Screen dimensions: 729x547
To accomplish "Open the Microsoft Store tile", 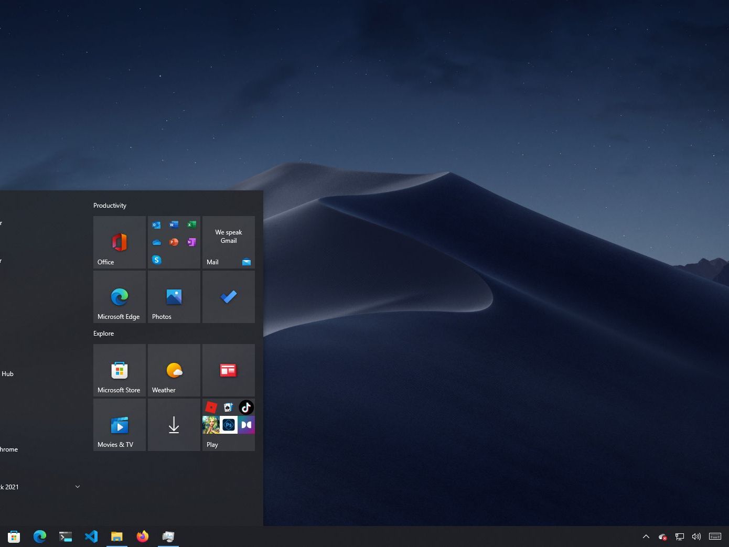I will point(119,370).
